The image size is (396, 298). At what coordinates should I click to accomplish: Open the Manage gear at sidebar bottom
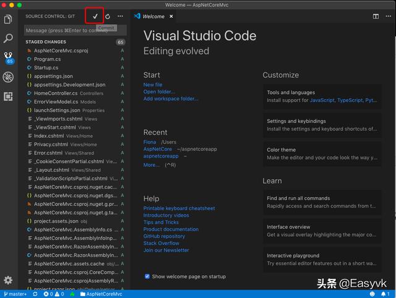tap(8, 280)
